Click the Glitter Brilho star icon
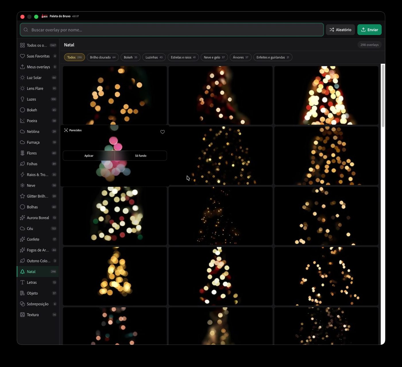Viewport: 402px width, 367px height. tap(22, 196)
